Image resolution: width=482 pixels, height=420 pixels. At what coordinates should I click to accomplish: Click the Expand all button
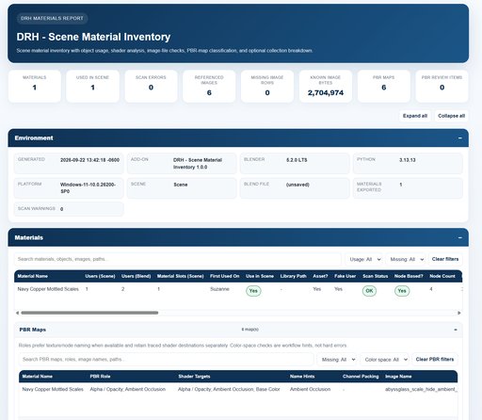pyautogui.click(x=415, y=116)
